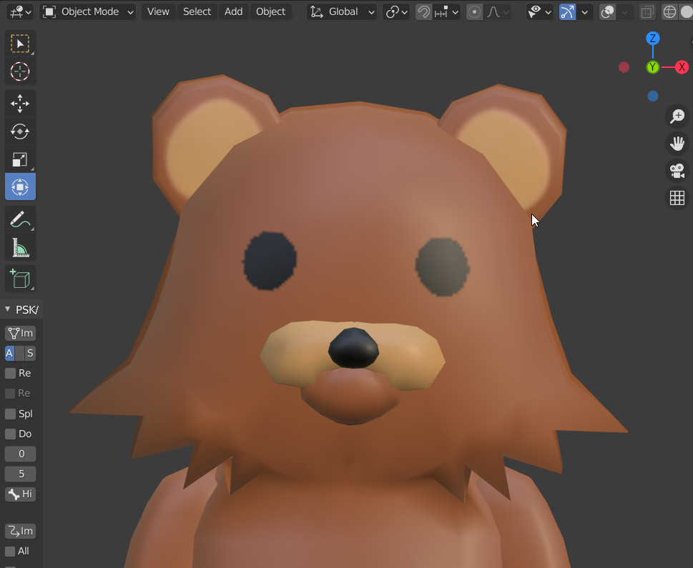Screen dimensions: 693x568
Task: Open object visibility selectability dropdown
Action: [x=540, y=12]
